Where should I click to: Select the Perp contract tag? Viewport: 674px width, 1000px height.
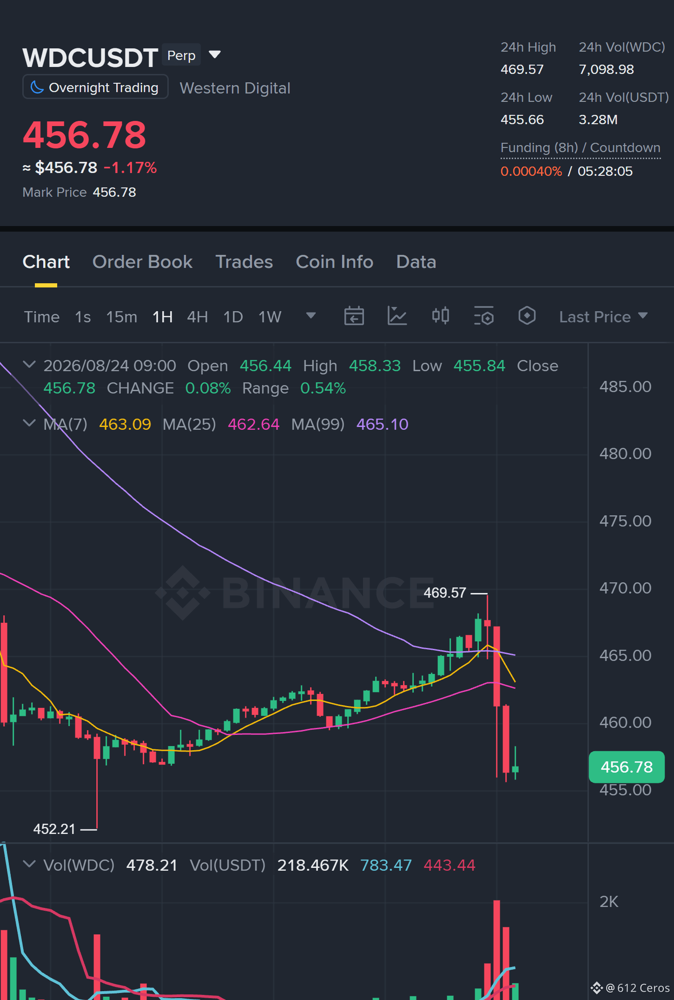(181, 55)
